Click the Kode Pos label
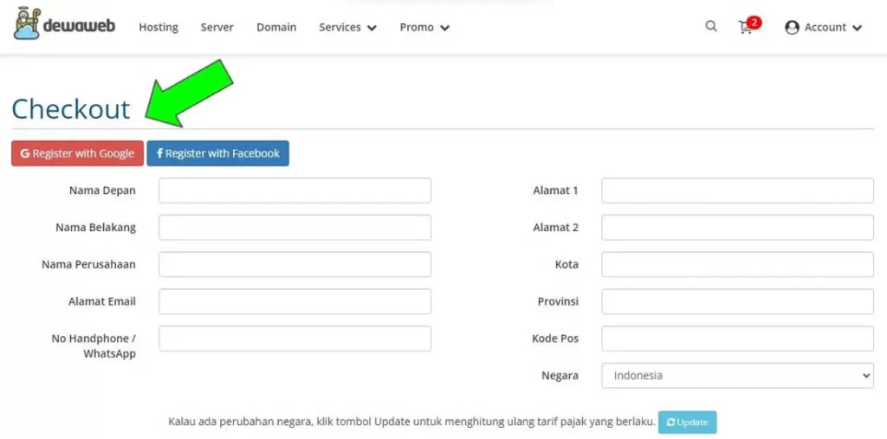887x439 pixels. 555,339
